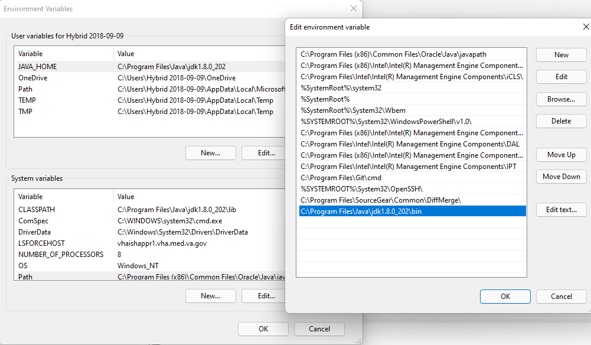Viewport: 591px width, 345px height.
Task: Click the C:\WINDOWS\system32\cmd.exe value
Action: [169, 221]
